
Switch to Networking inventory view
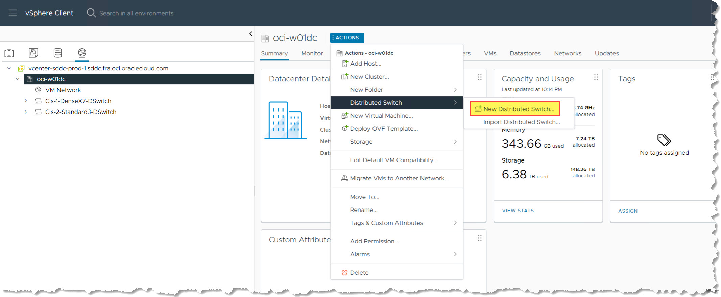click(x=82, y=53)
